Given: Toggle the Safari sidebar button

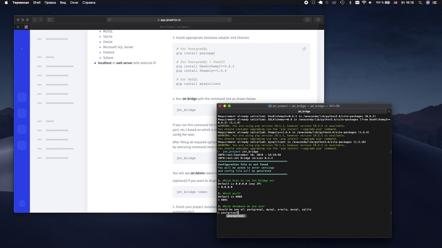Looking at the screenshot, I should click(50, 20).
